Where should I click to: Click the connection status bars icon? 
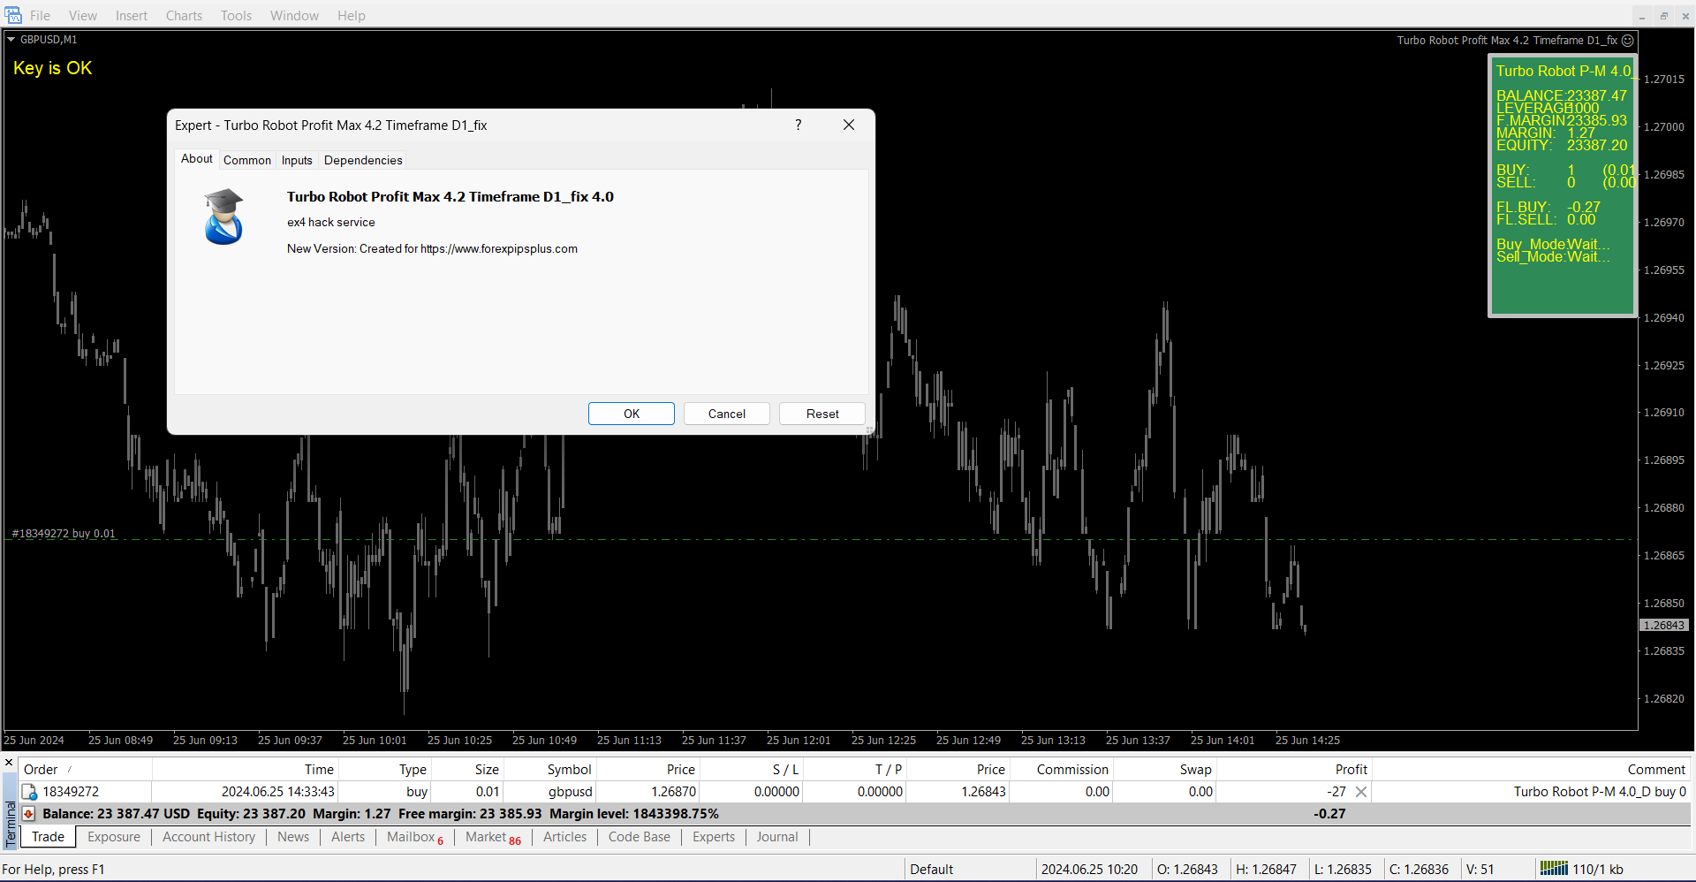pyautogui.click(x=1554, y=869)
